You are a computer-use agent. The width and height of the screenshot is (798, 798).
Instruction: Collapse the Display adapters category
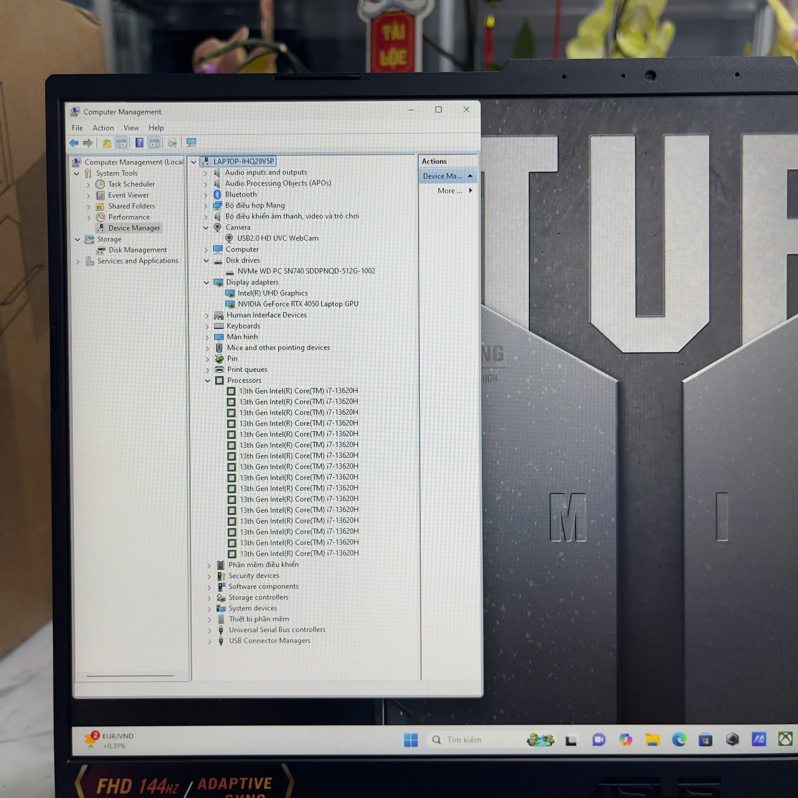(x=206, y=282)
